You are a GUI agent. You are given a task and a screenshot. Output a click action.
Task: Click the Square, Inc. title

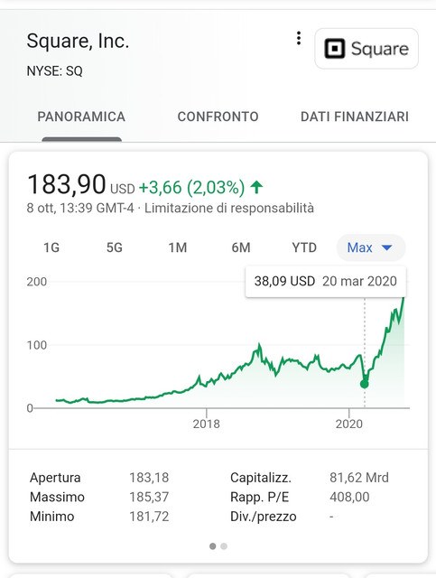78,41
